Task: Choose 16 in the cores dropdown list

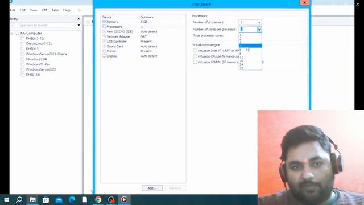Action: (x=250, y=61)
